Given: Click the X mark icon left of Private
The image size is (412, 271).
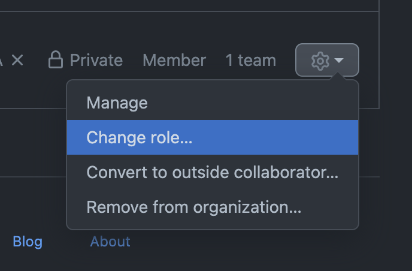Looking at the screenshot, I should point(17,60).
